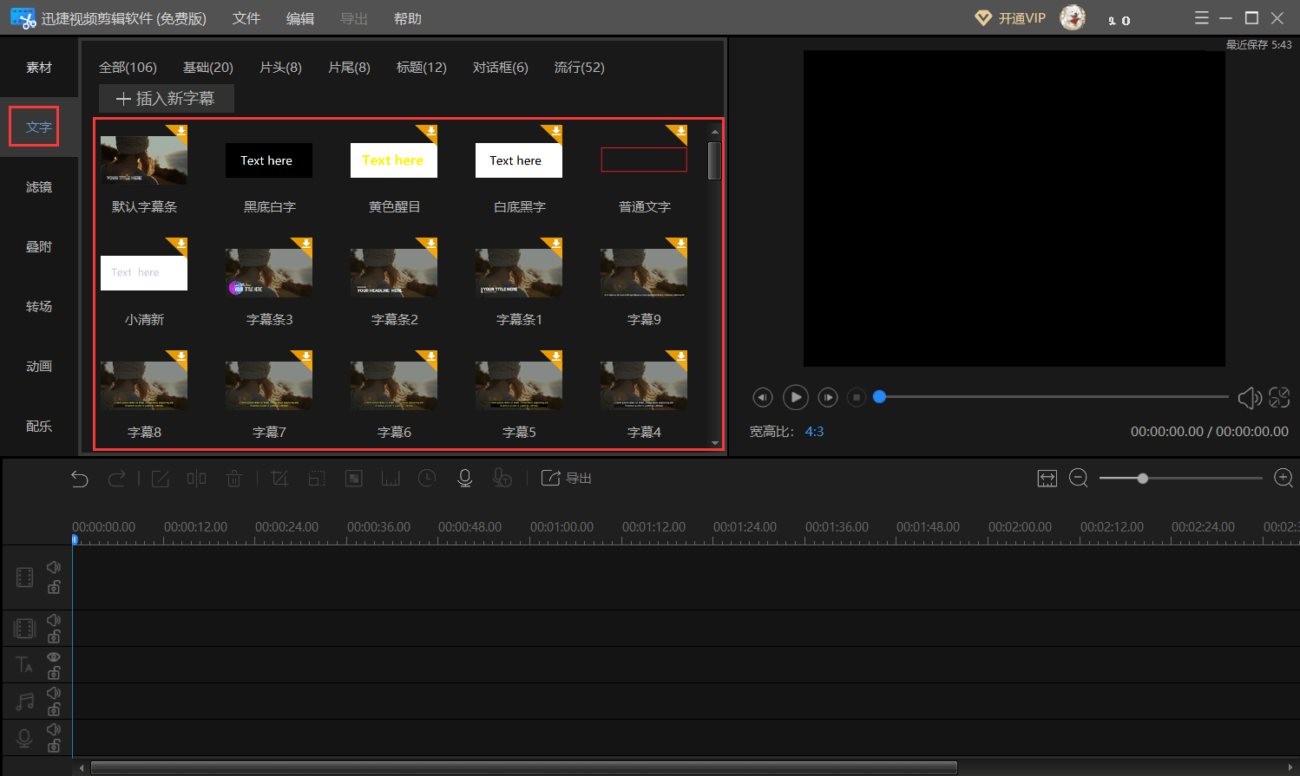Screen dimensions: 1300x776
Task: Start voice-over recording with microphone icon
Action: [465, 479]
